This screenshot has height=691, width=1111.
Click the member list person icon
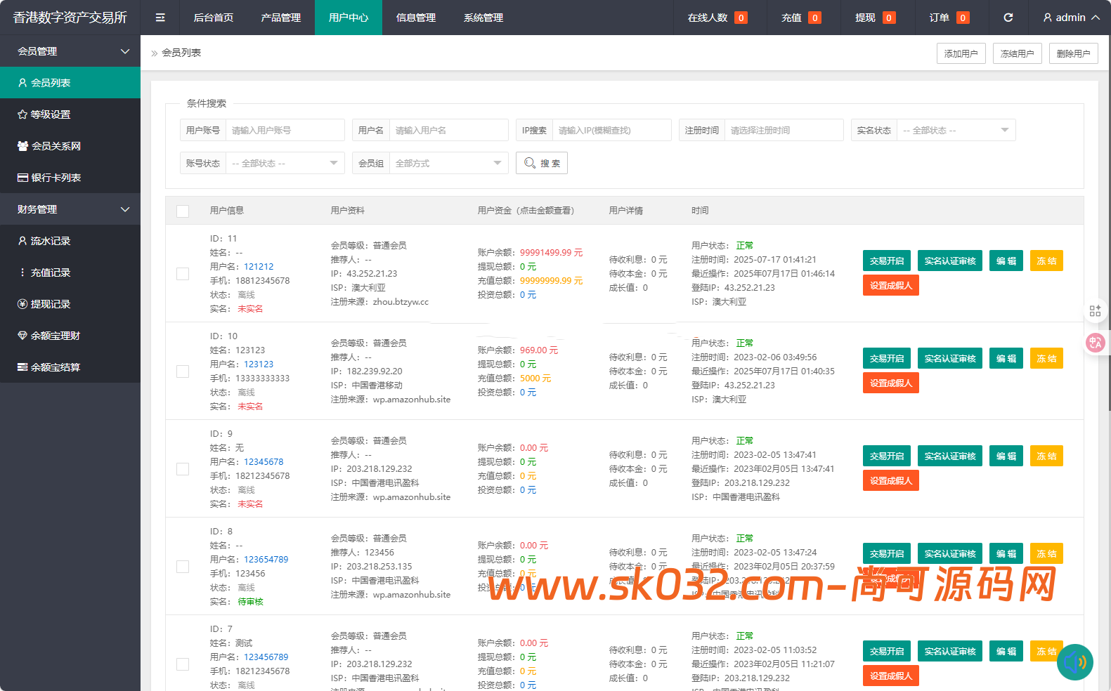(22, 83)
